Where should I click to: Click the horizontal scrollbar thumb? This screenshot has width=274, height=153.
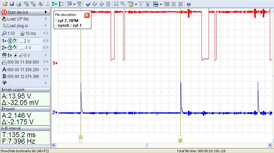pos(147,145)
